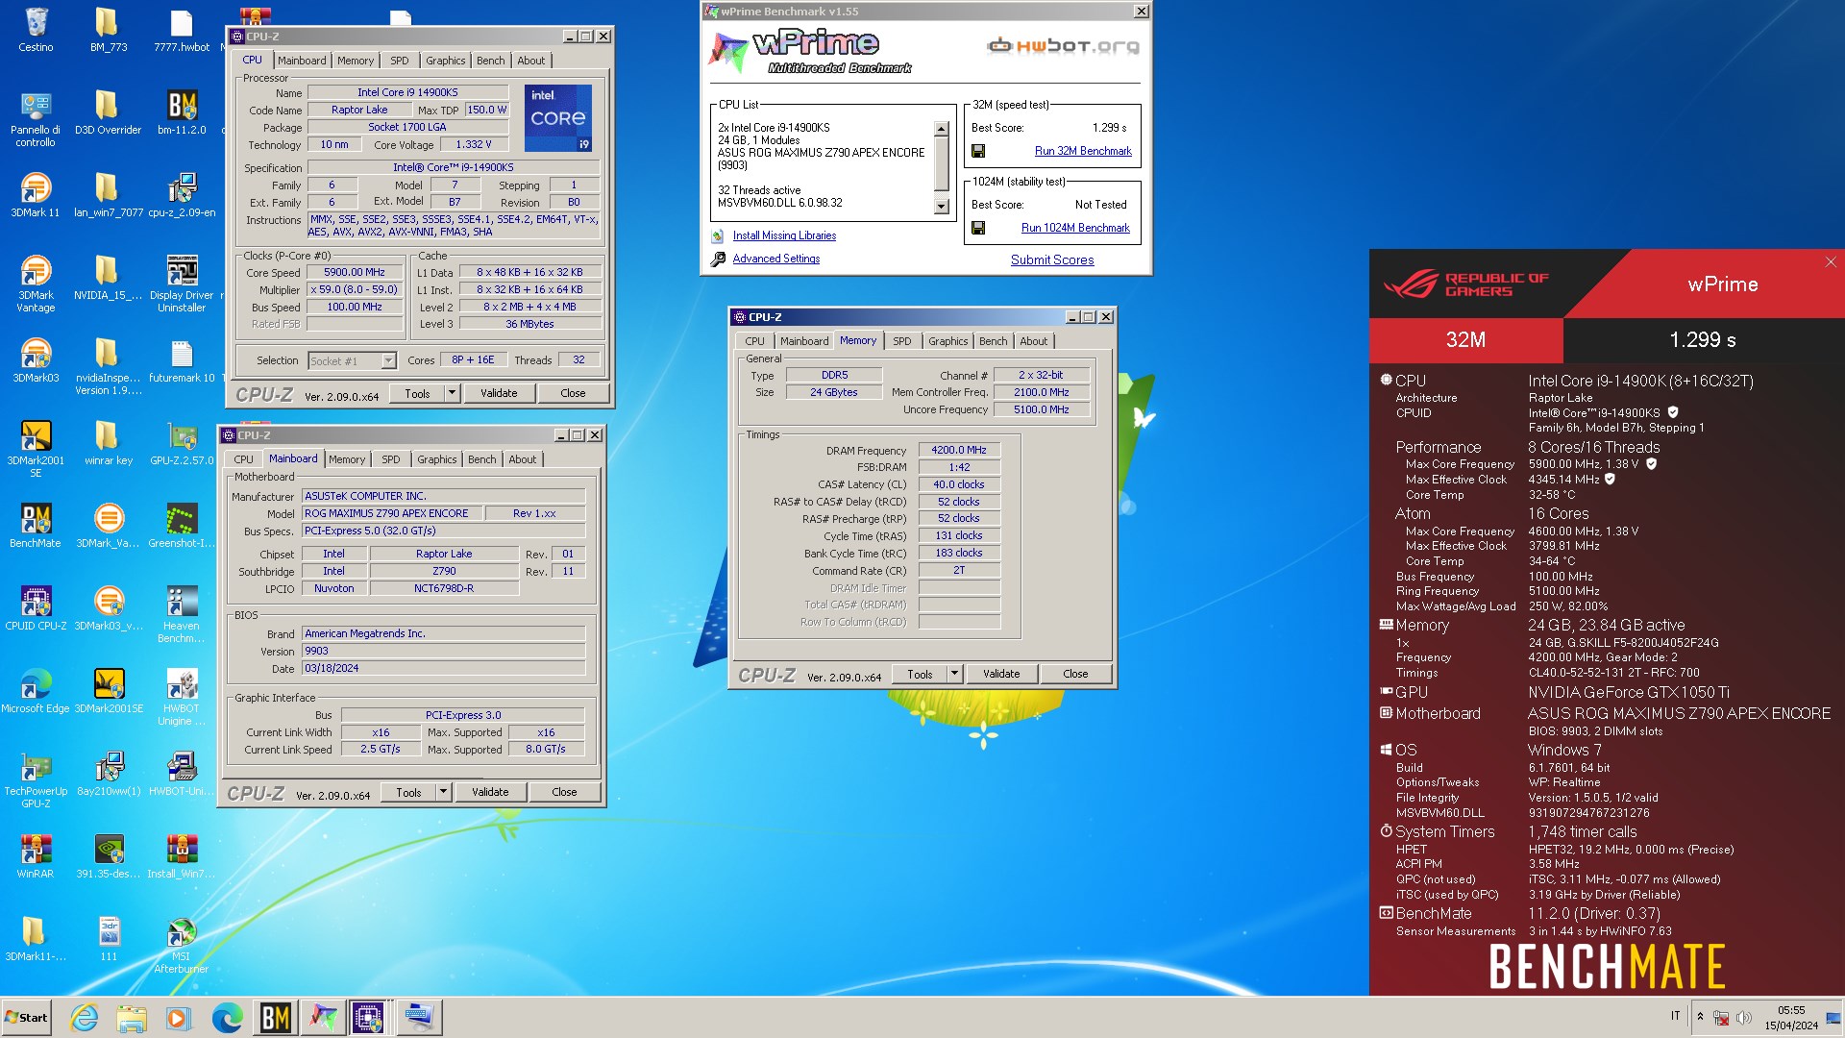Click the save icon for 1024M best score
Screen dimensions: 1845x1038
tap(978, 228)
